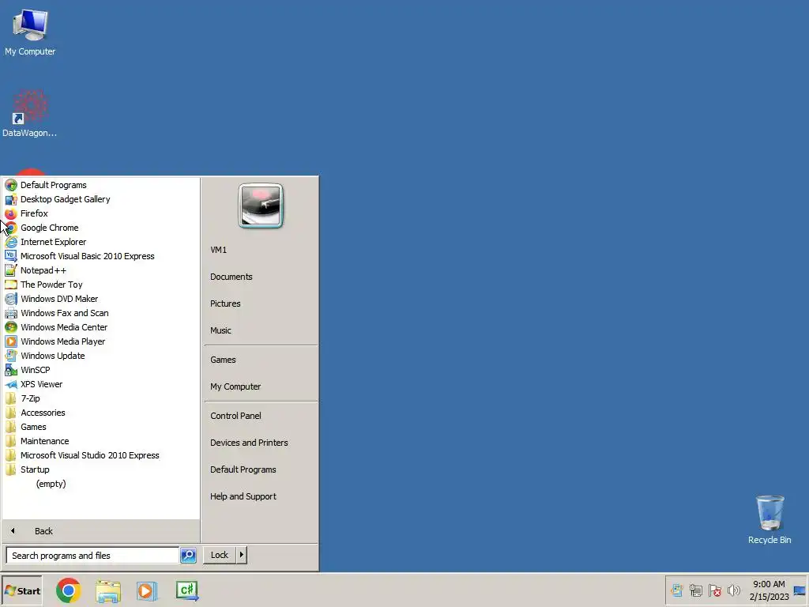The width and height of the screenshot is (809, 607).
Task: Open Windows Media Player taskbar icon
Action: point(146,591)
